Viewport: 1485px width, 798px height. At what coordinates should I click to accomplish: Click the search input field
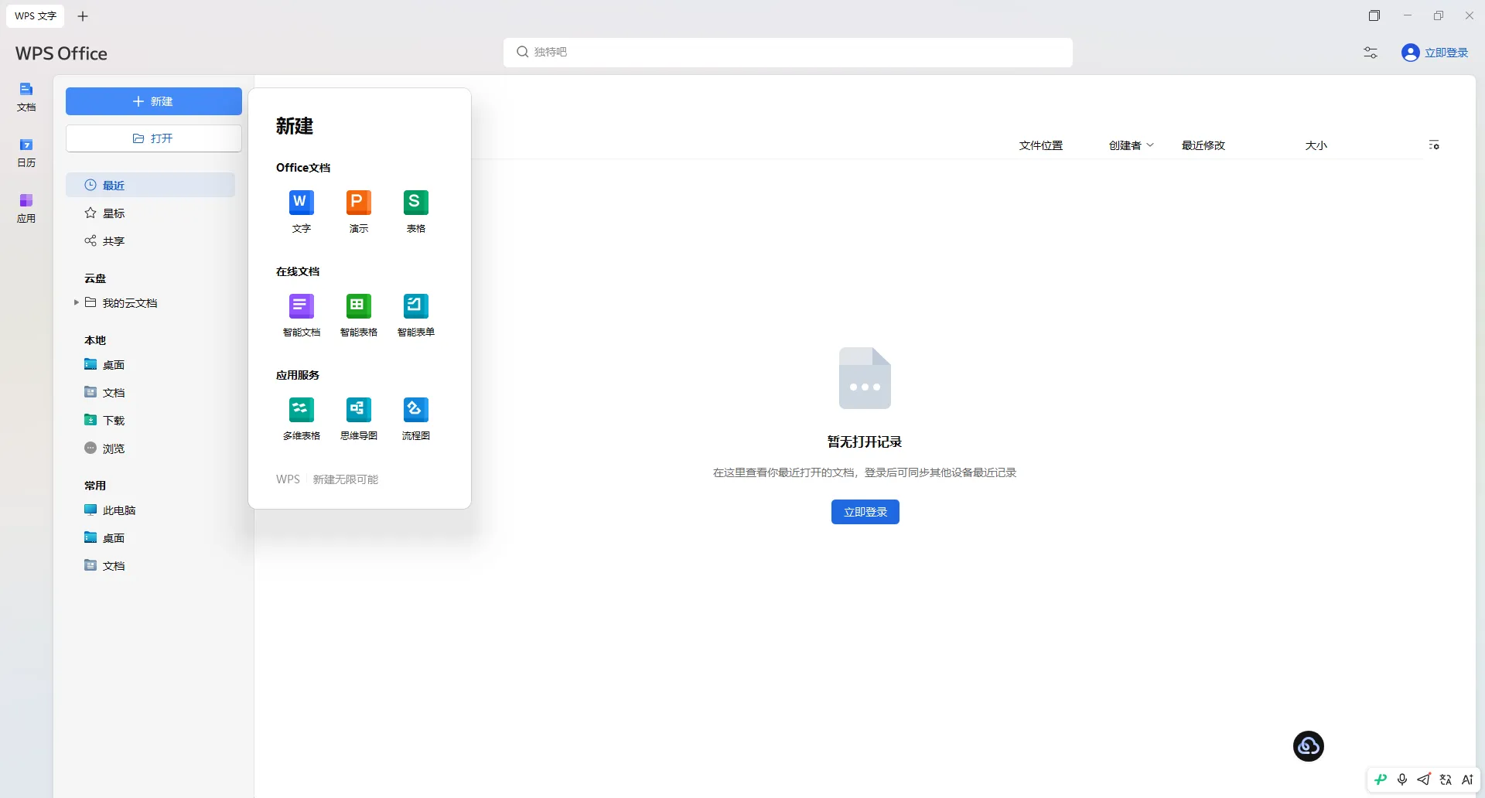[x=787, y=52]
